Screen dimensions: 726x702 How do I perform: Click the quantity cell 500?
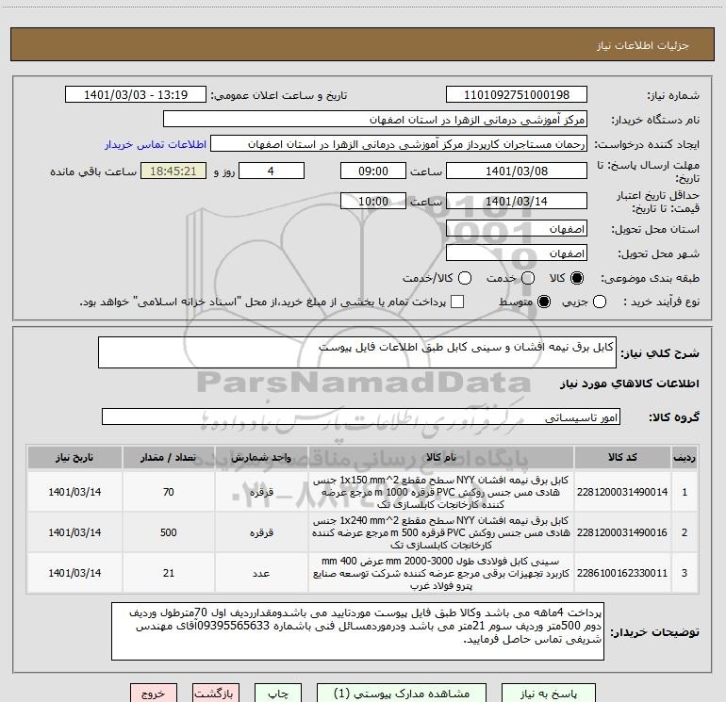(169, 532)
